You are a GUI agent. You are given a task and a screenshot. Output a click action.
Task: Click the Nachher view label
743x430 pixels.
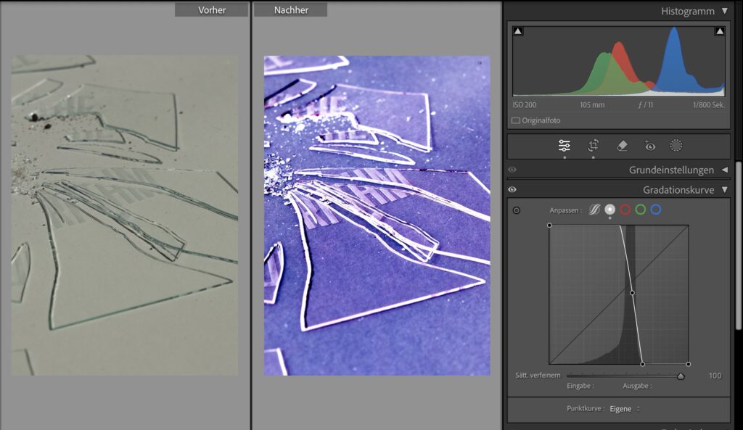[x=290, y=10]
